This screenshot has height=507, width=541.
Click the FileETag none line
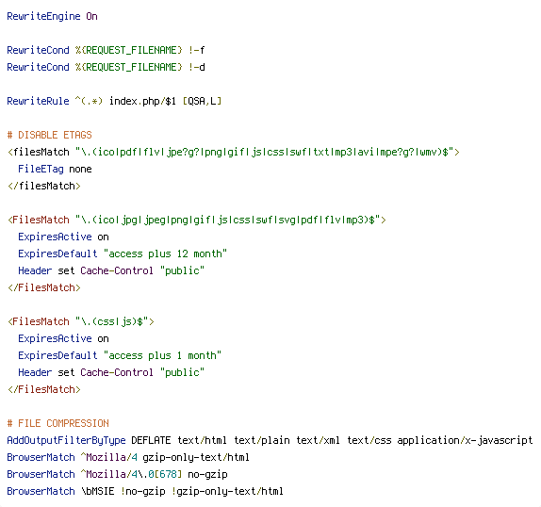tap(55, 169)
